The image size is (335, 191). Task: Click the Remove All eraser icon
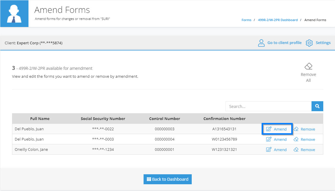click(308, 66)
